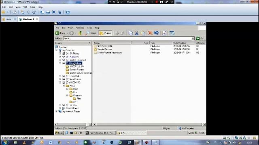The image size is (259, 145).
Task: Paste with the clipboard icon
Action: pyautogui.click(x=143, y=33)
